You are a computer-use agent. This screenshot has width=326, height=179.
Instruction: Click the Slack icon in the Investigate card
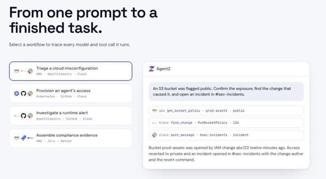[30, 116]
